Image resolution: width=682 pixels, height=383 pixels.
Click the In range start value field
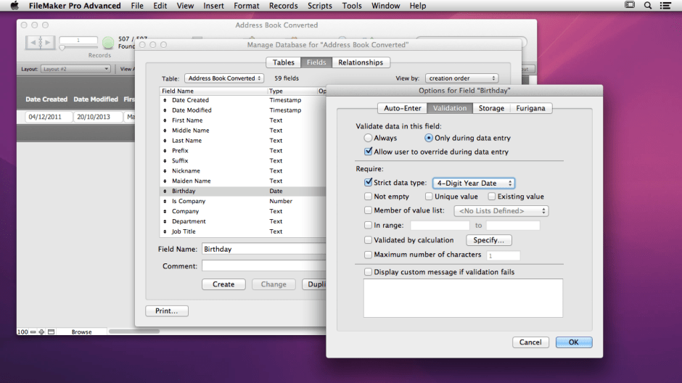440,225
